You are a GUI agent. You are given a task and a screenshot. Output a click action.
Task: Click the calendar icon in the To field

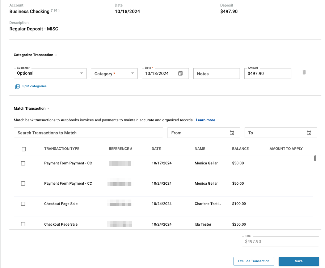(309, 133)
